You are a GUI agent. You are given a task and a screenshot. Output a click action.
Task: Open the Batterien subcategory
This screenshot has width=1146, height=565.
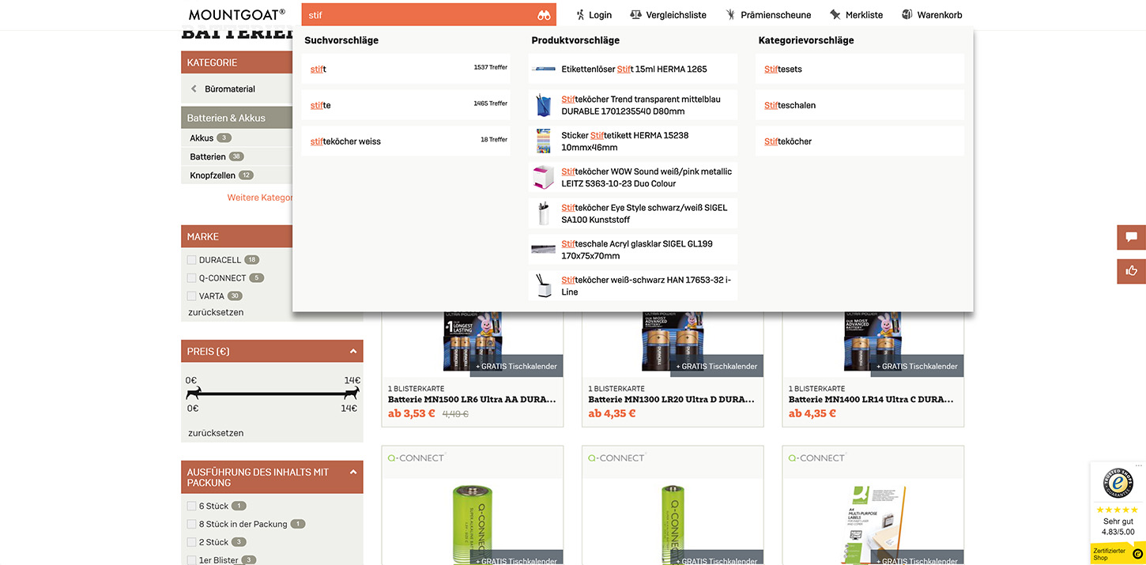[x=208, y=157]
